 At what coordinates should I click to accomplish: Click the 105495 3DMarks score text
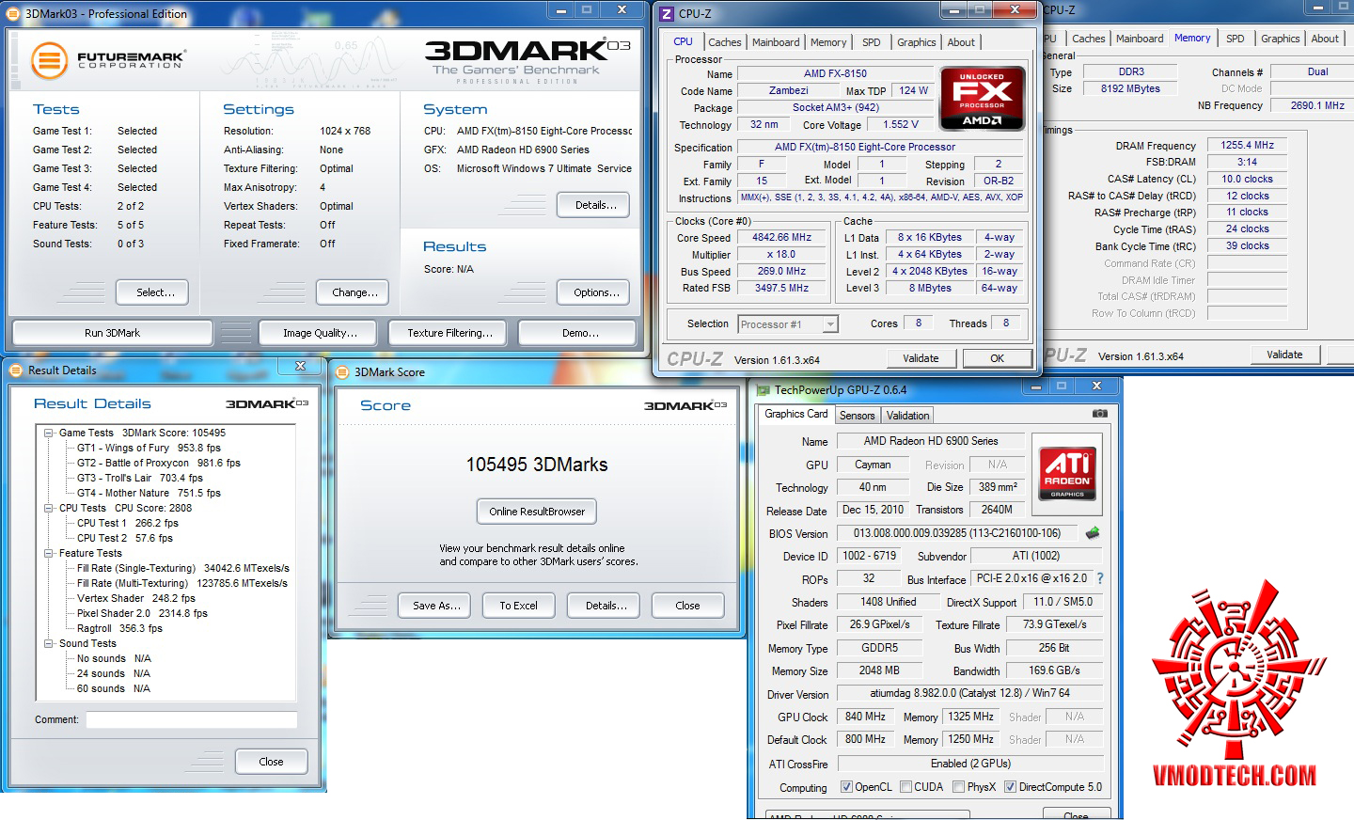point(537,465)
